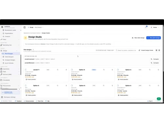
Task: Delete the 68 panels Option A design
Action: 158,70
